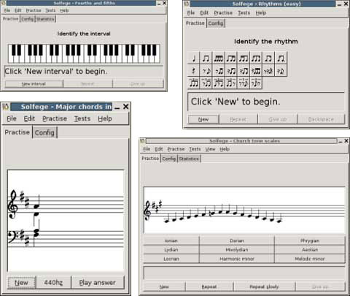Answer with the Lydian scale button
Screen dimensions: 350x296
pyautogui.click(x=171, y=250)
